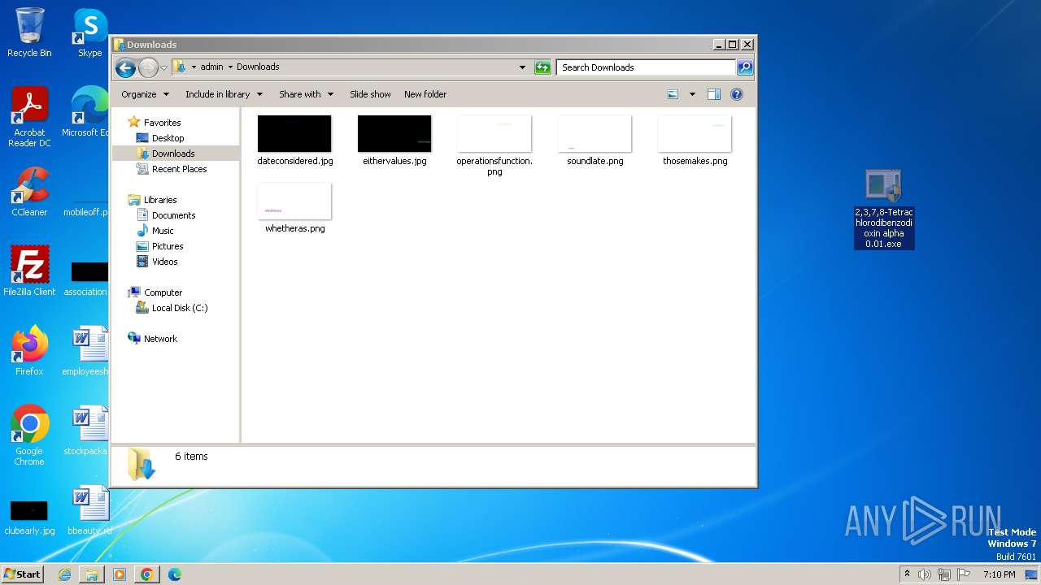1041x585 pixels.
Task: Click the Back navigation arrow in Explorer
Action: [x=125, y=67]
